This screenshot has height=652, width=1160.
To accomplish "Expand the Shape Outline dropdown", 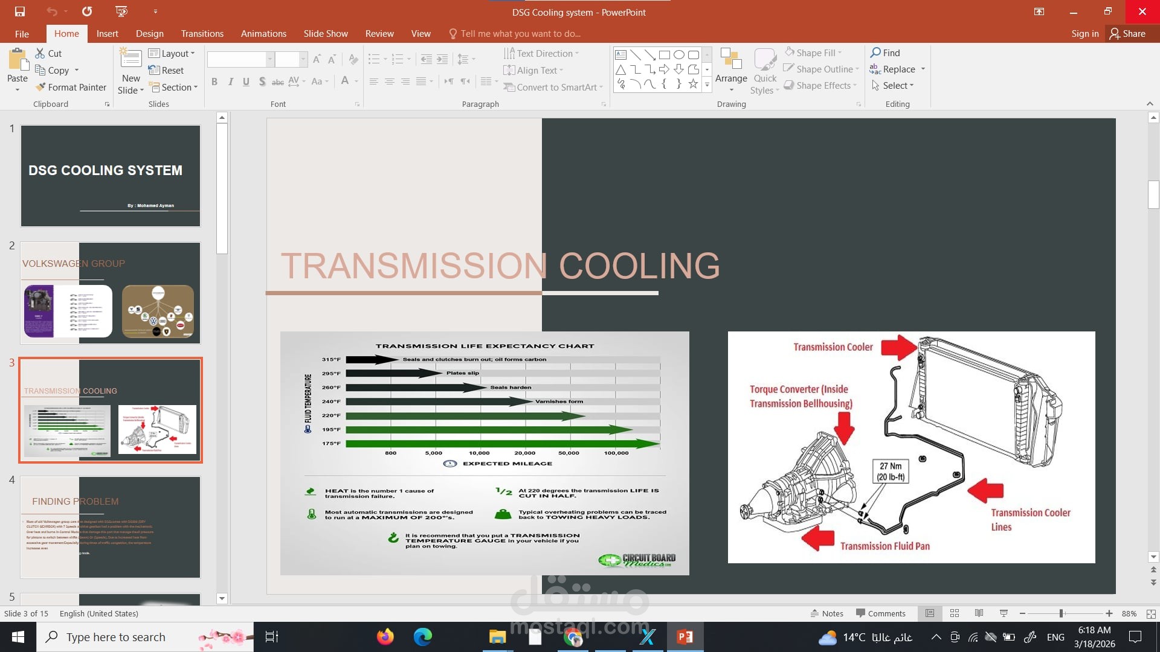I will [x=857, y=69].
